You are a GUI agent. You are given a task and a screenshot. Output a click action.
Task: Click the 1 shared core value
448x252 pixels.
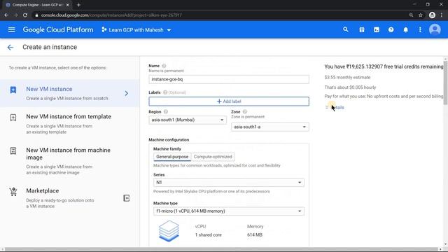(209, 235)
